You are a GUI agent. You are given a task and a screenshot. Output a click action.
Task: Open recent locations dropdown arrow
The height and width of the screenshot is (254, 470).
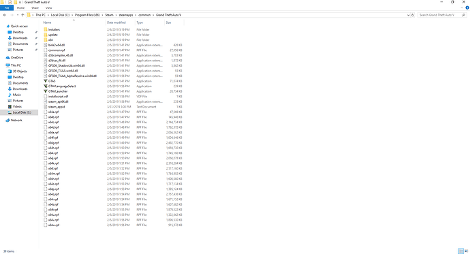click(x=18, y=15)
